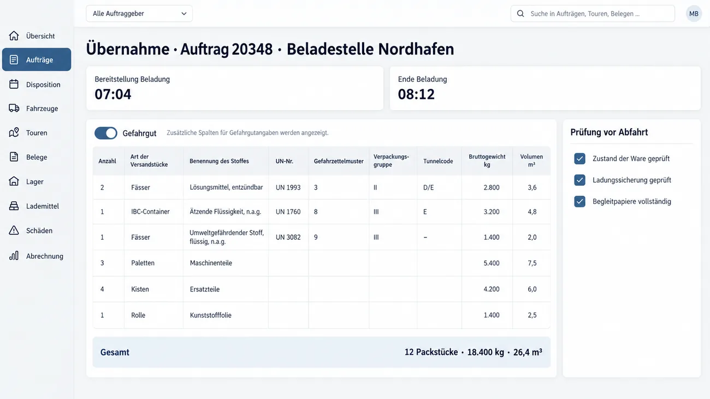Select the Umweltgefährdender Stoff cell

tap(227, 237)
